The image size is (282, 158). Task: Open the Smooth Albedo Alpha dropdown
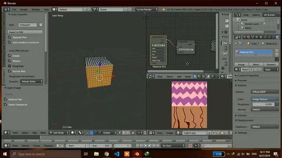31,82
